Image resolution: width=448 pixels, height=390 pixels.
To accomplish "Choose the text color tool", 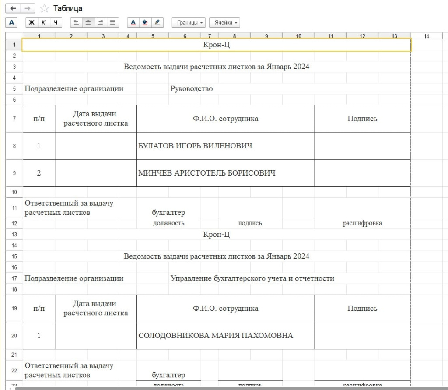I will click(x=133, y=22).
